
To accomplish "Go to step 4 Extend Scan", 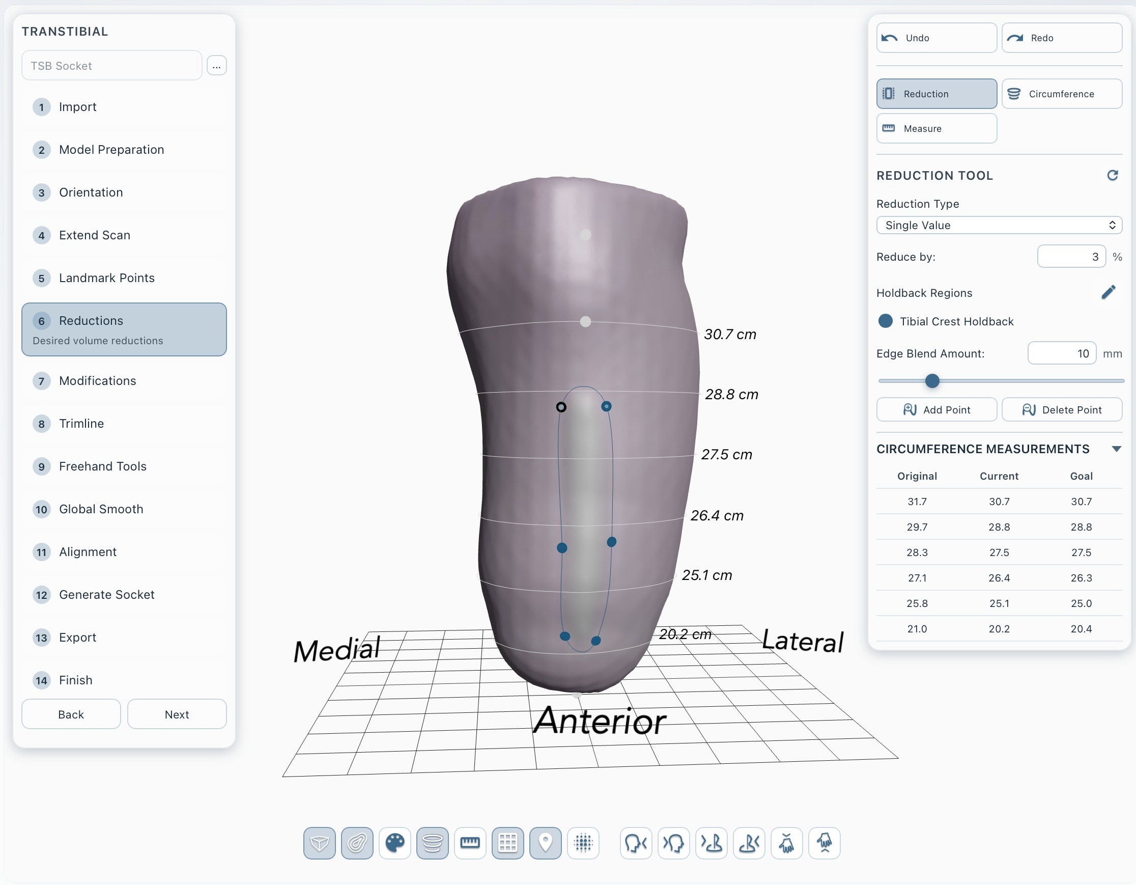I will tap(124, 235).
